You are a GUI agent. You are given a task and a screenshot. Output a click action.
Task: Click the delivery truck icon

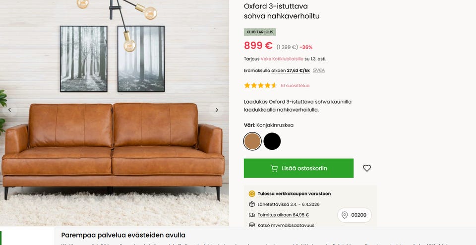pyautogui.click(x=252, y=215)
